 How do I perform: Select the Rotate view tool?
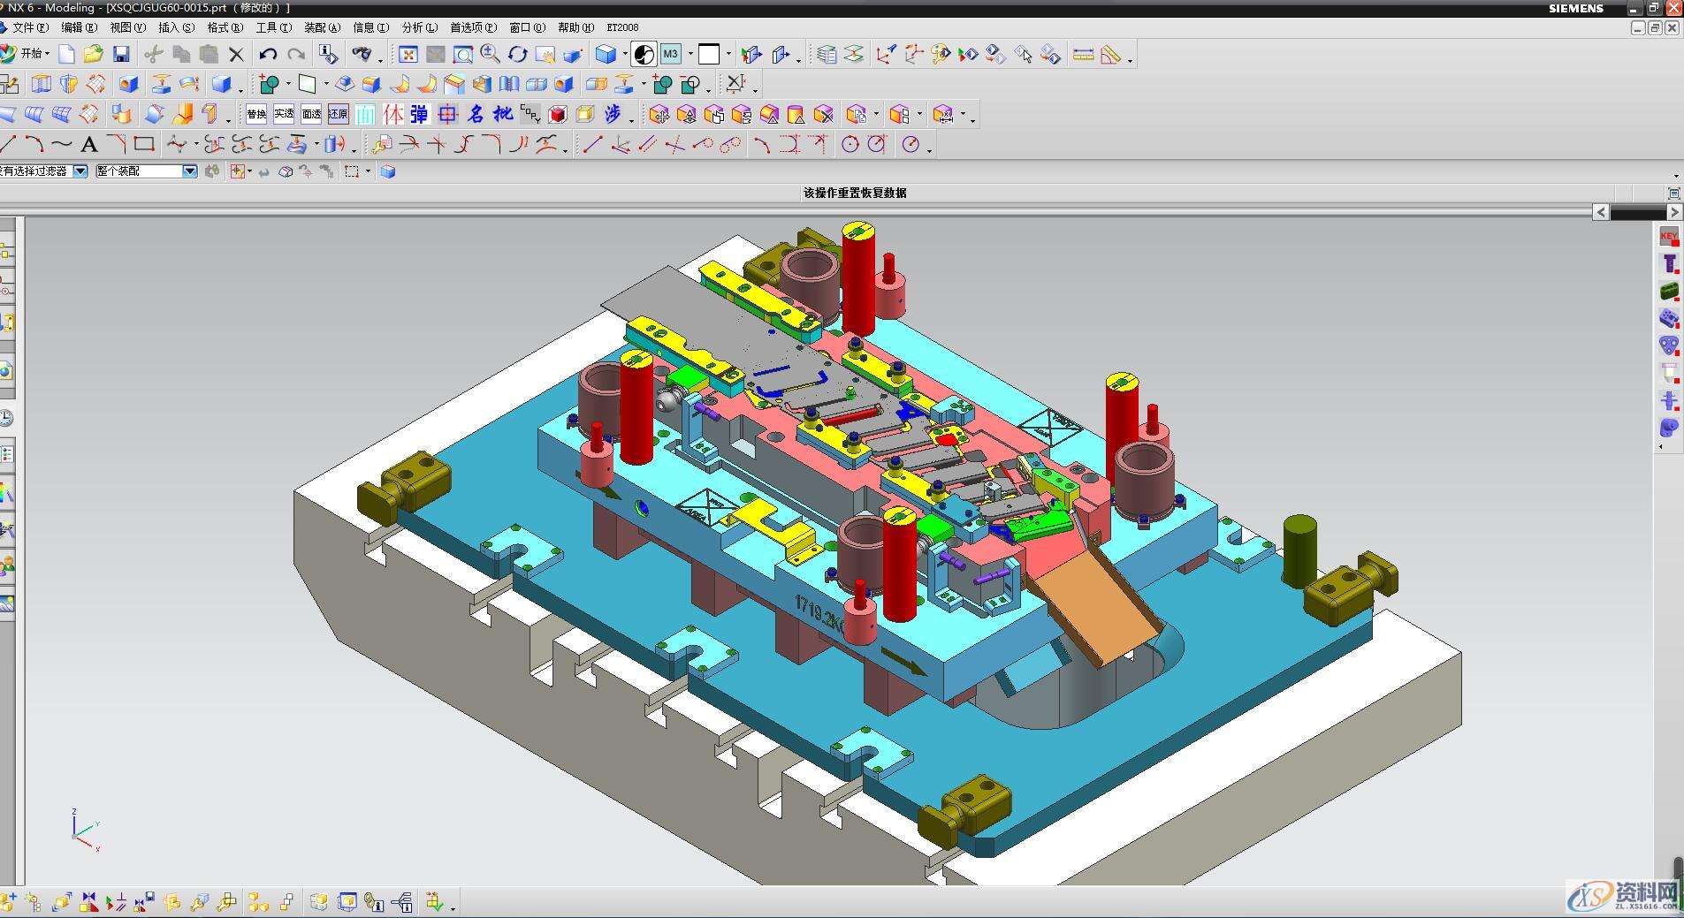tap(517, 55)
